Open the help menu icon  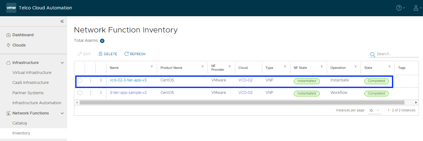[x=399, y=8]
